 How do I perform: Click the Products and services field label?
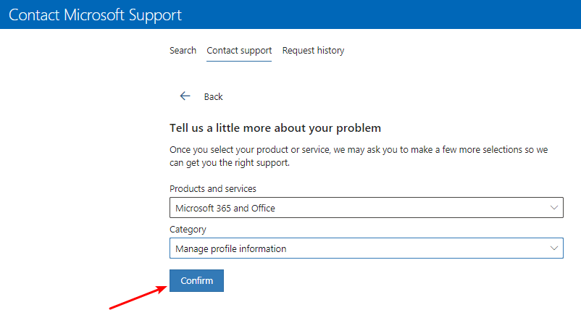point(213,189)
